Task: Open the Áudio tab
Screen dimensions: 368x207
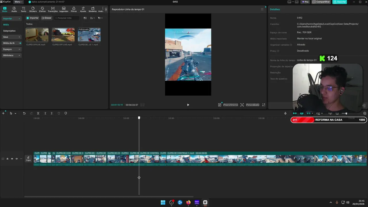Action: point(14,9)
